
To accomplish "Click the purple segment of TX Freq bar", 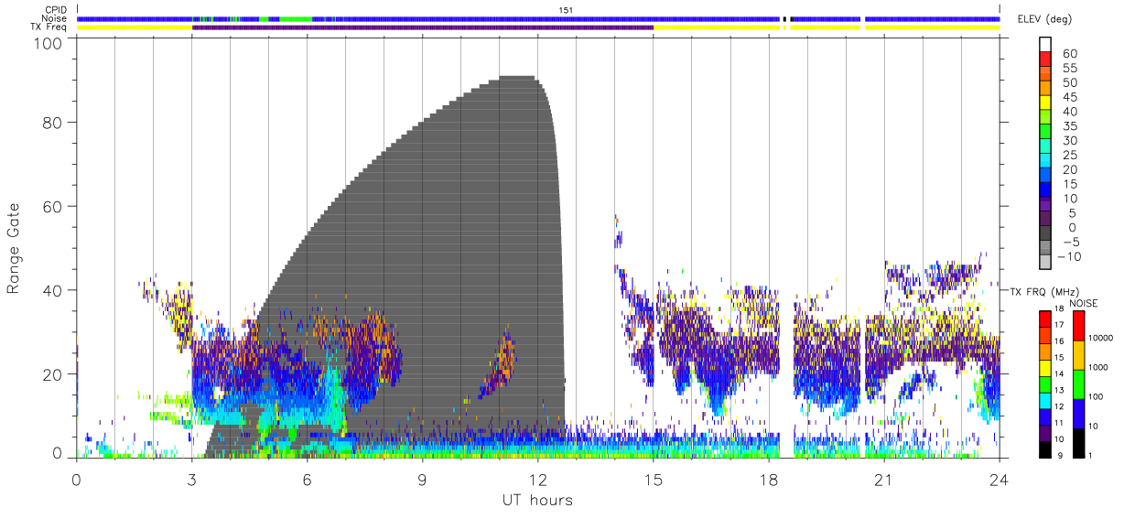I will [423, 27].
